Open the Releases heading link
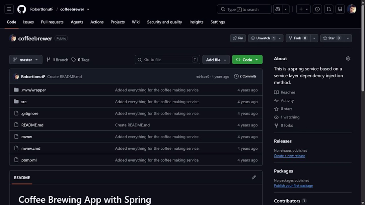The image size is (365, 205). point(283,141)
